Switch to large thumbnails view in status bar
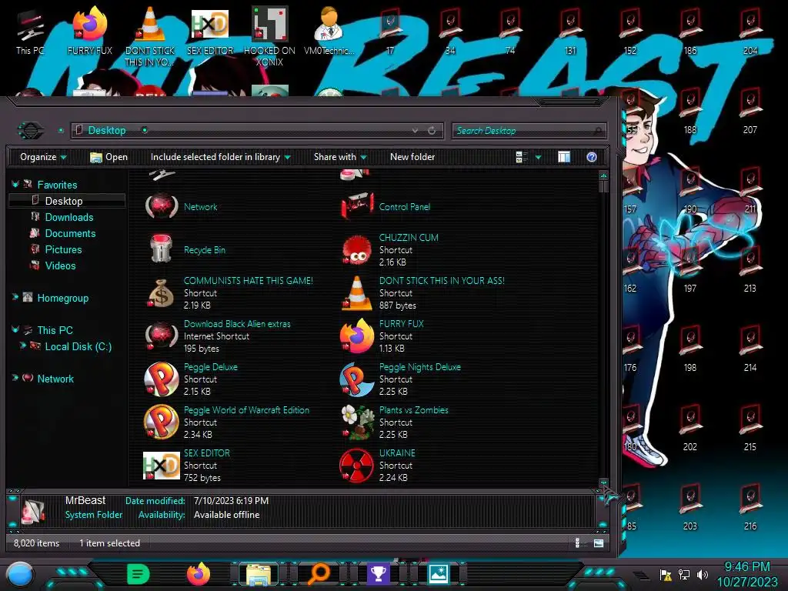 point(599,543)
